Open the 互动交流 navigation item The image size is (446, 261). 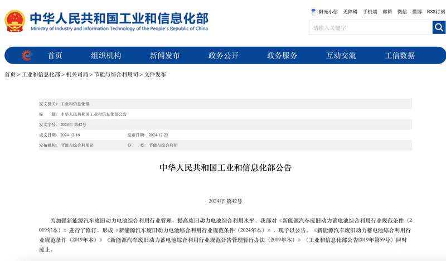pos(341,56)
